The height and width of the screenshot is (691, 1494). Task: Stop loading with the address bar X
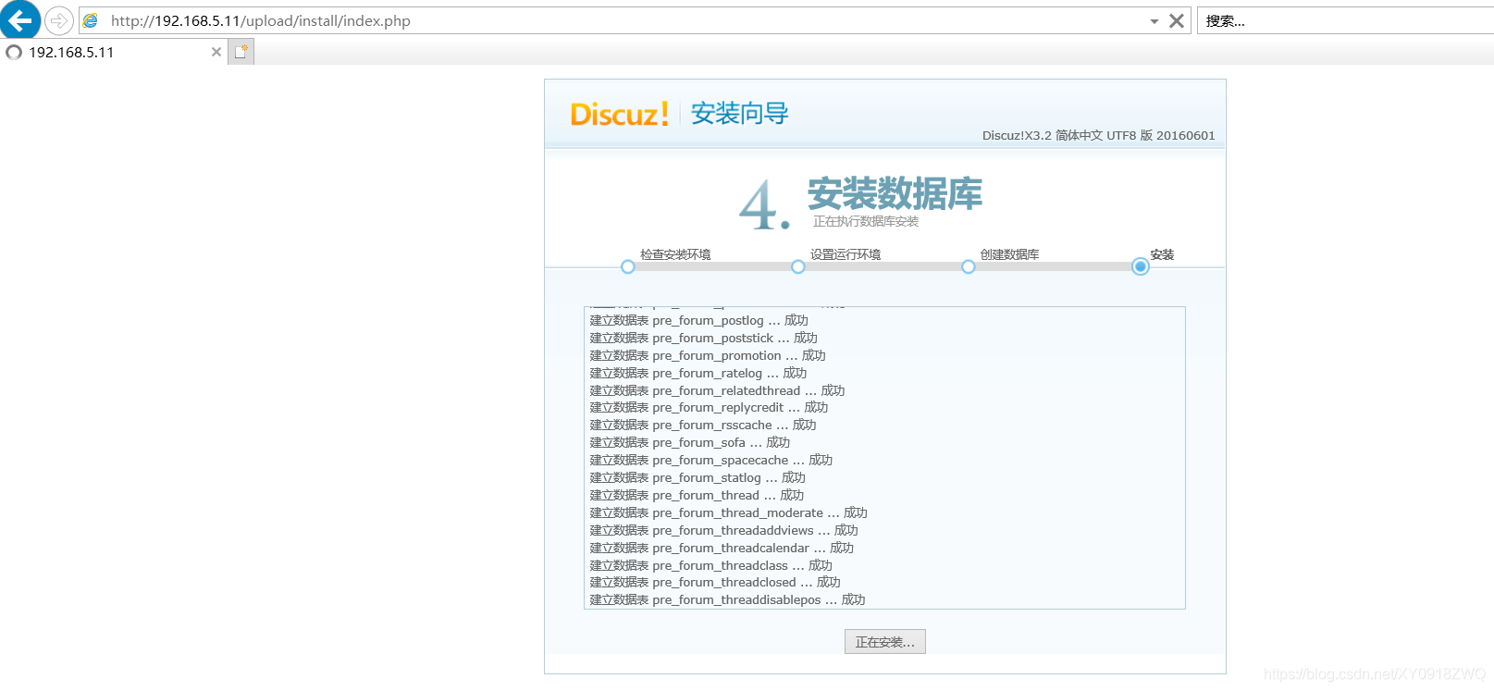click(1177, 20)
